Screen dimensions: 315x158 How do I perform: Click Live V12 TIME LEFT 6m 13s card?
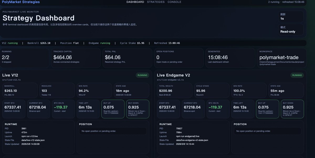[88, 109]
